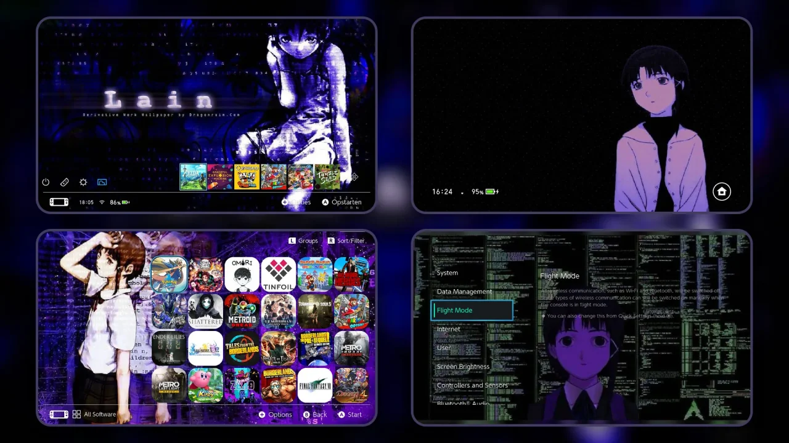The image size is (789, 443).
Task: Select the Kirby game icon
Action: coord(206,385)
